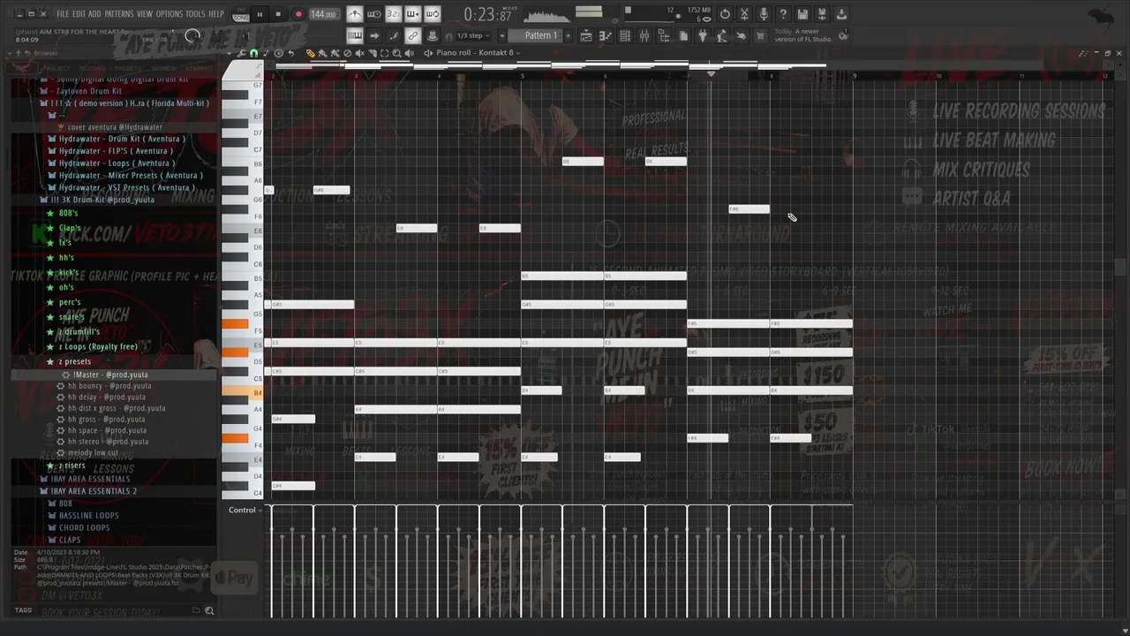Viewport: 1130px width, 636px height.
Task: Switch between PAT and SONG mode
Action: click(x=241, y=14)
